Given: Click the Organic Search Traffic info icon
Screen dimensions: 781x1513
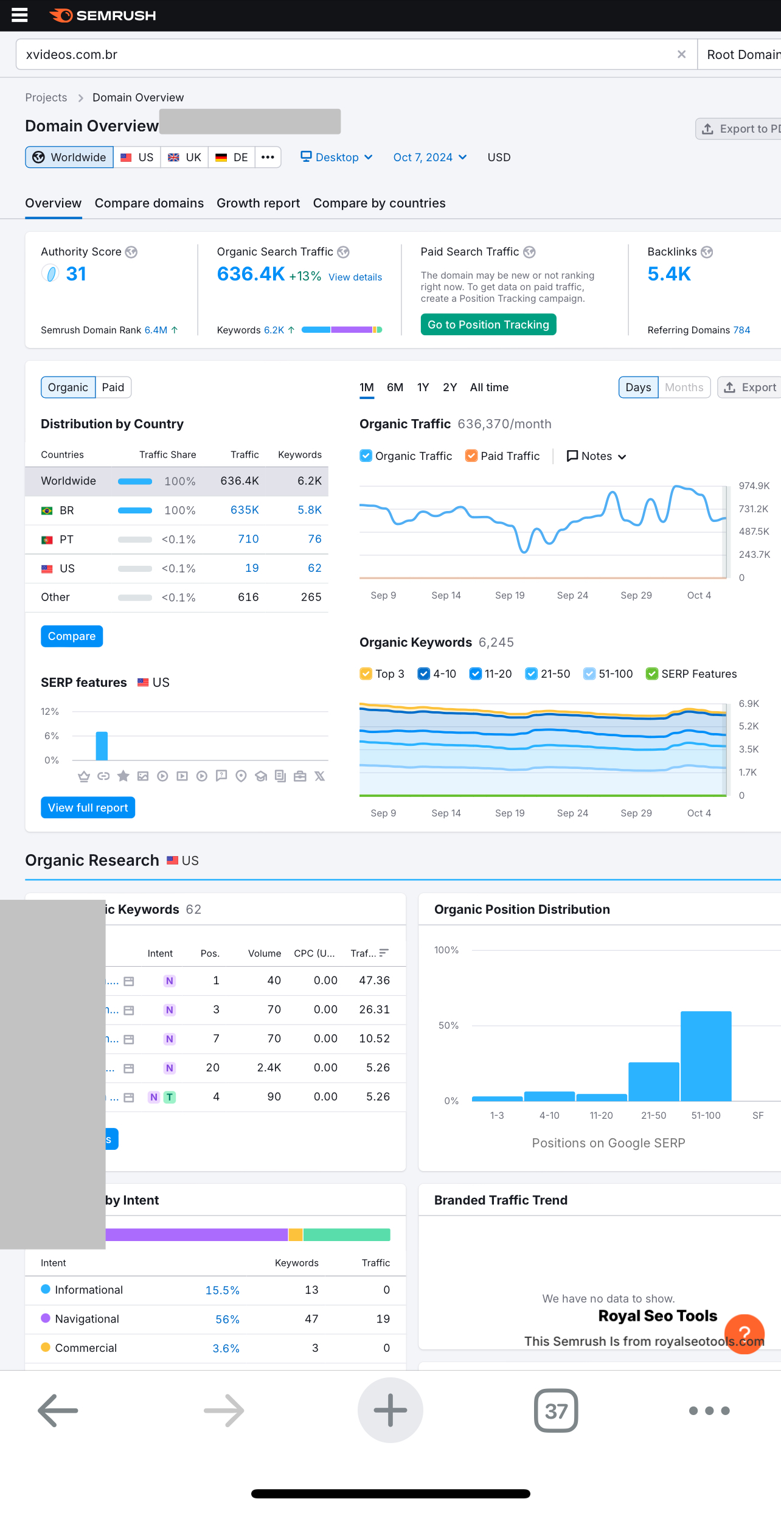Looking at the screenshot, I should click(344, 252).
